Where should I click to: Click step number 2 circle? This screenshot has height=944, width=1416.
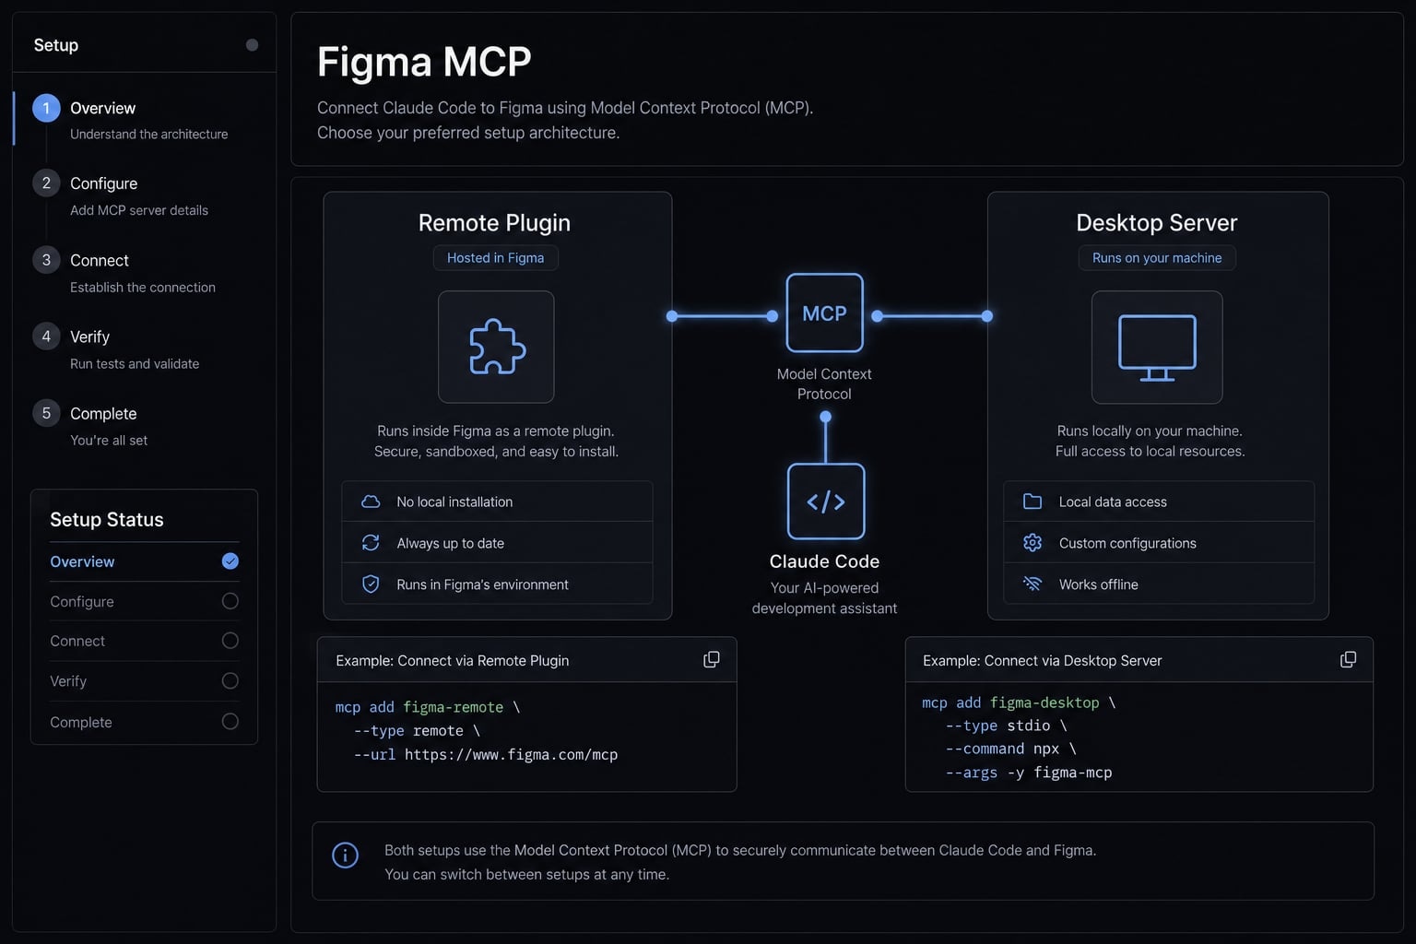pos(46,183)
